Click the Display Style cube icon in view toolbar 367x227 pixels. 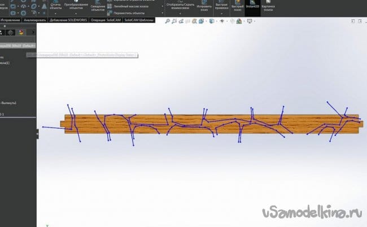(212, 21)
